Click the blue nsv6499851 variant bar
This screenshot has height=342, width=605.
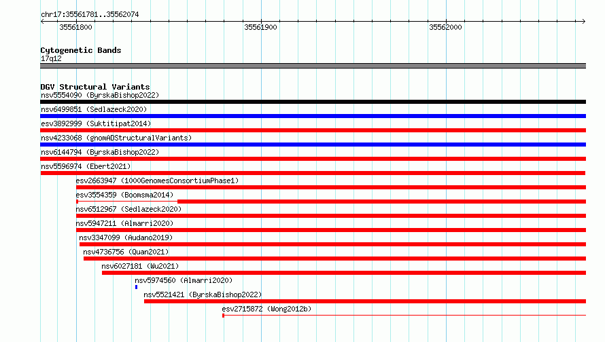313,116
